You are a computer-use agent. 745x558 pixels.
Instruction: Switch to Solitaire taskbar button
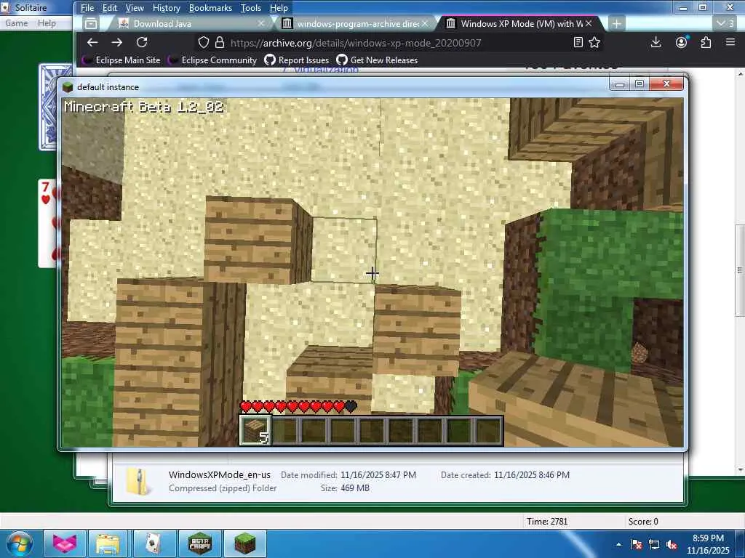(x=154, y=543)
